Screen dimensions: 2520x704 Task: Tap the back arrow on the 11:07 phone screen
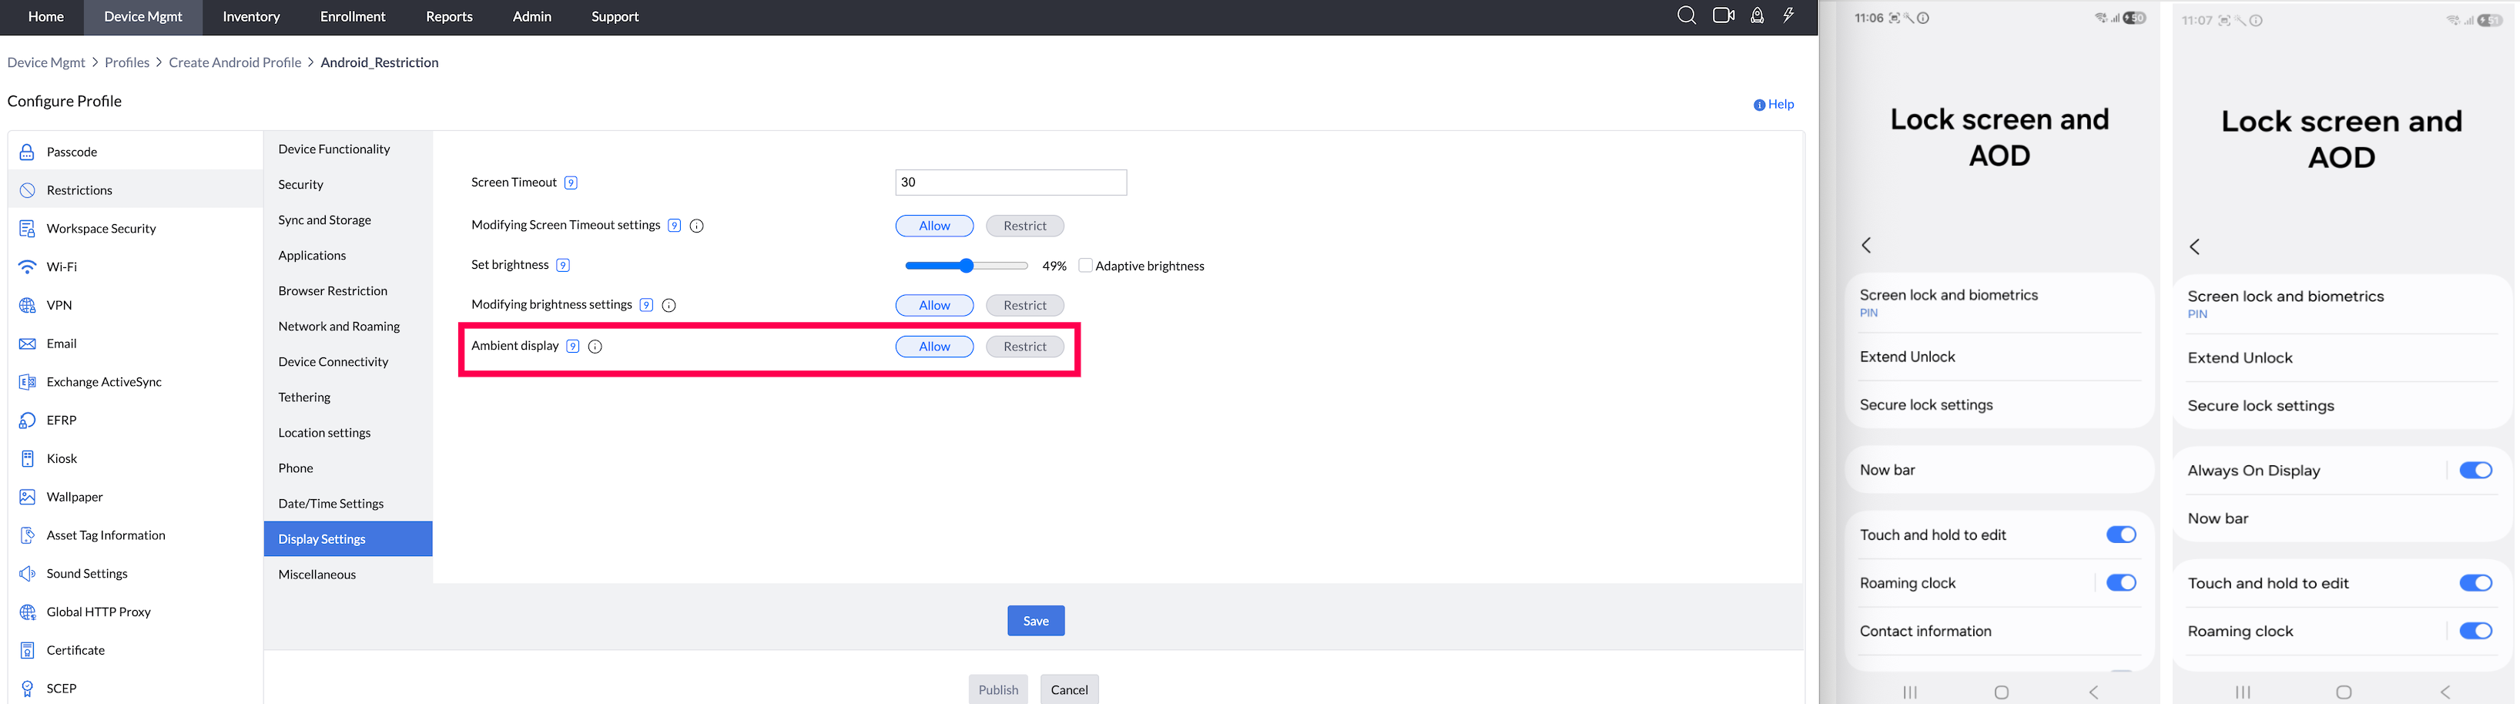click(2195, 246)
